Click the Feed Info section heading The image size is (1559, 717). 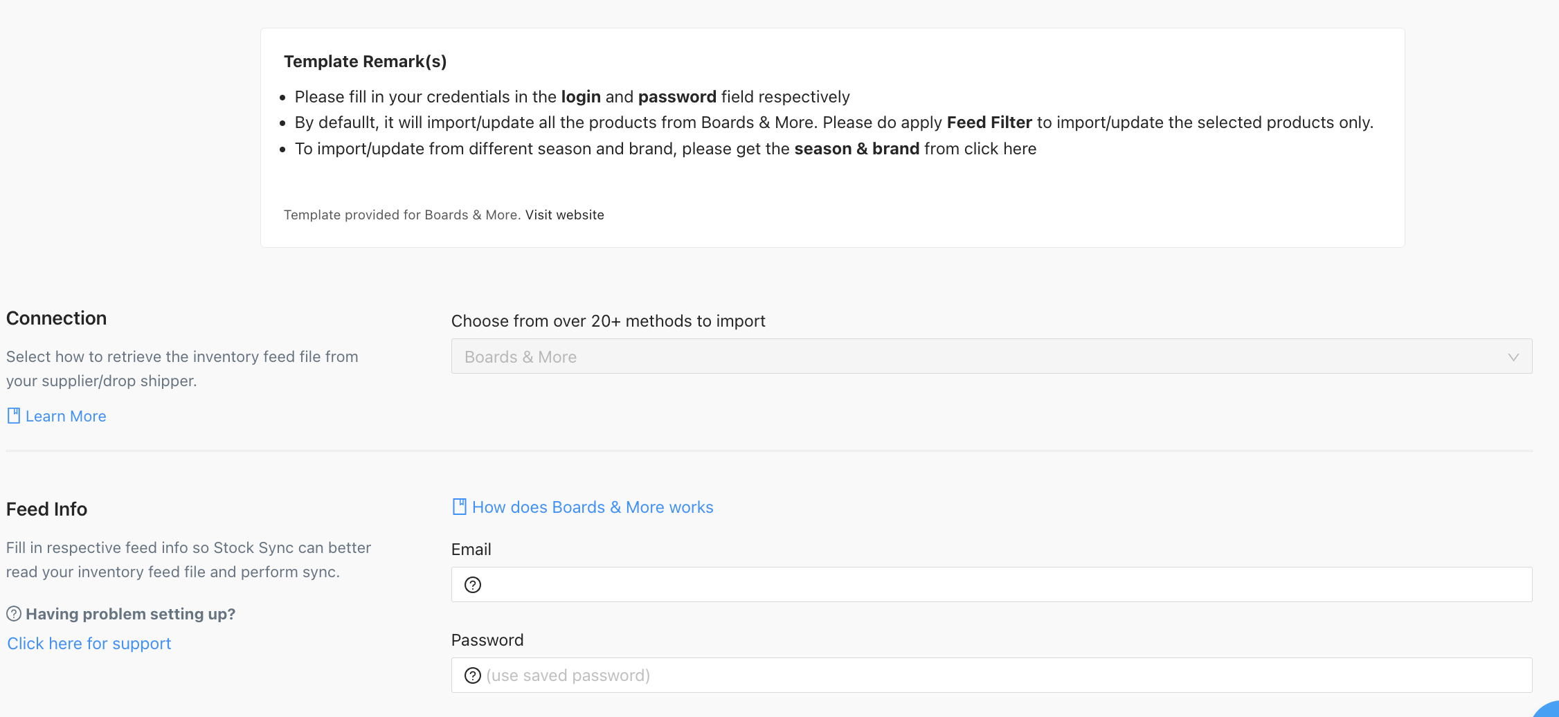coord(46,509)
